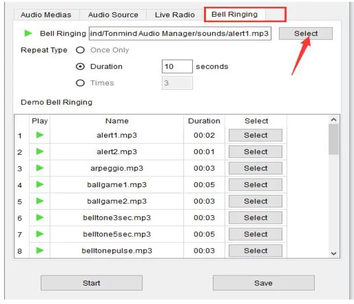The width and height of the screenshot is (354, 304).
Task: Play the ballgame1.mp3 demo sound
Action: pos(40,184)
